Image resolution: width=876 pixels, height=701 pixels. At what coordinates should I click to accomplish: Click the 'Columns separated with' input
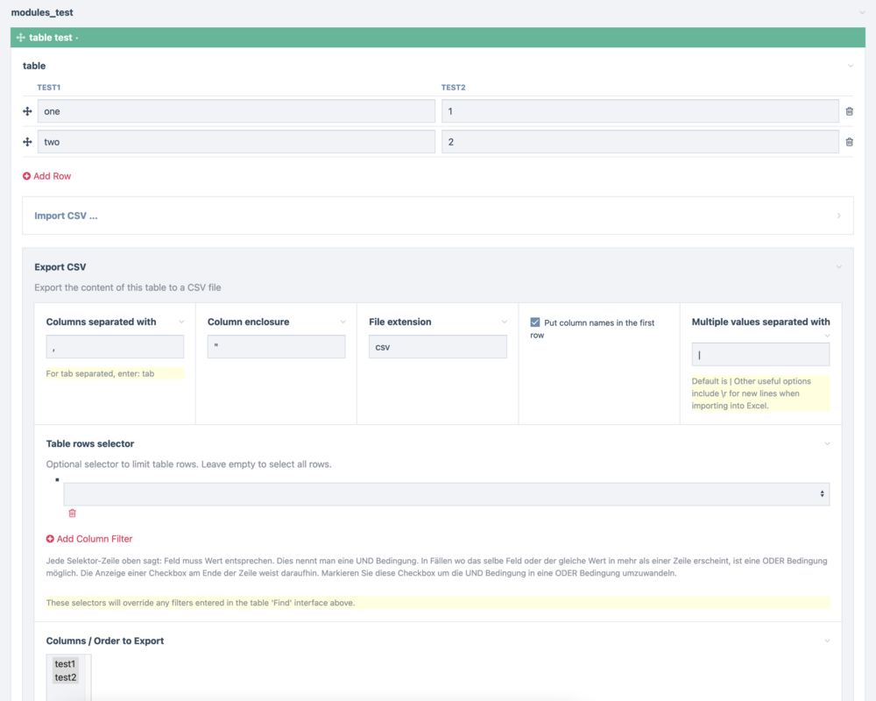tap(115, 347)
